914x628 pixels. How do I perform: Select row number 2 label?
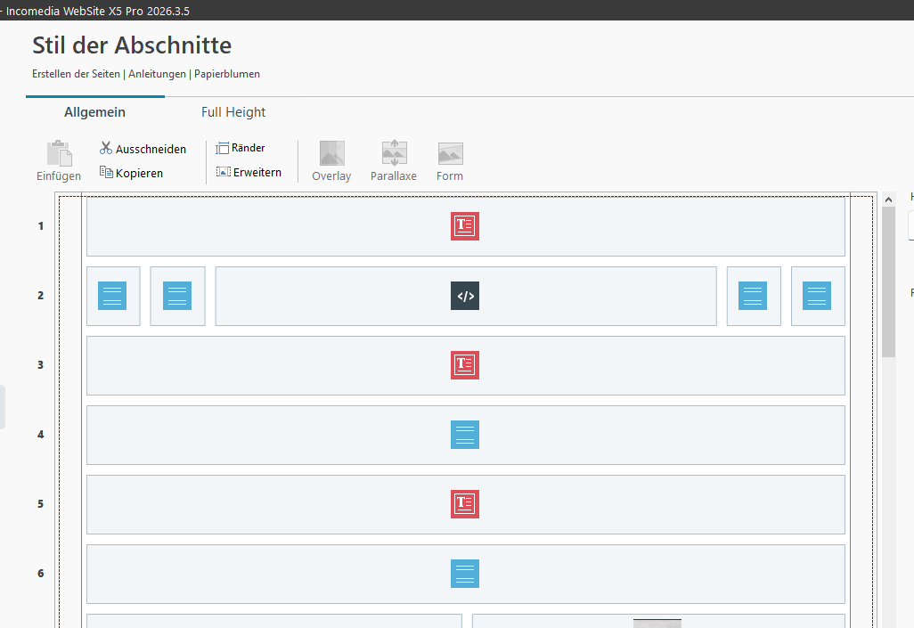(41, 296)
